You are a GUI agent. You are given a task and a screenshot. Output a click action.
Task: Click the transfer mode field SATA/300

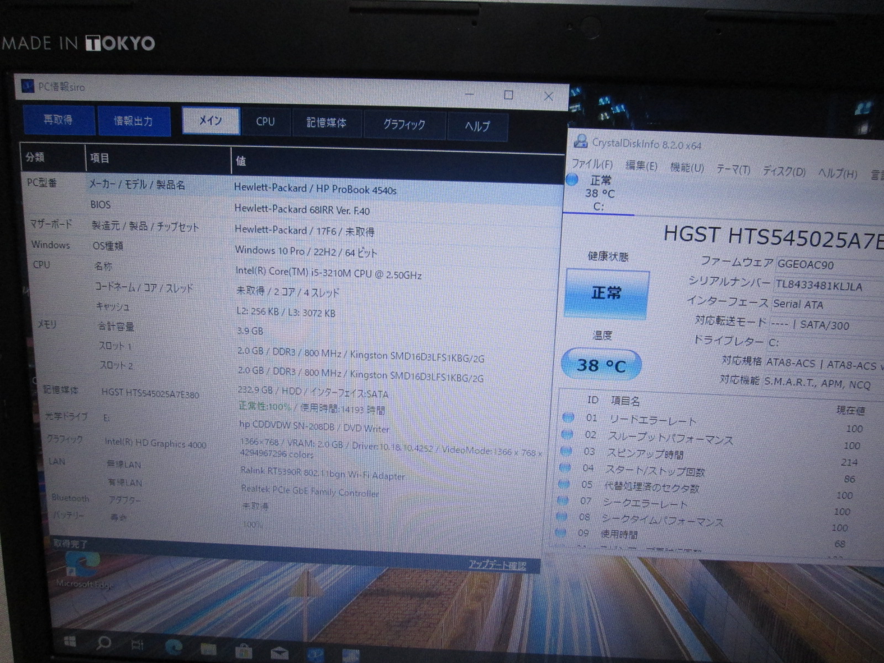(x=827, y=325)
